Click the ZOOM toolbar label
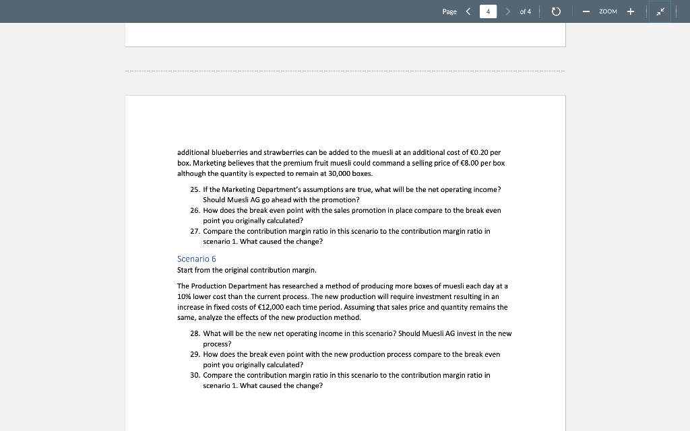 [608, 11]
